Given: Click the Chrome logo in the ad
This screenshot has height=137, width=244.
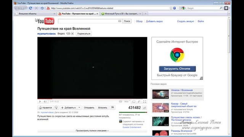Looking at the screenshot, I should (x=177, y=55).
